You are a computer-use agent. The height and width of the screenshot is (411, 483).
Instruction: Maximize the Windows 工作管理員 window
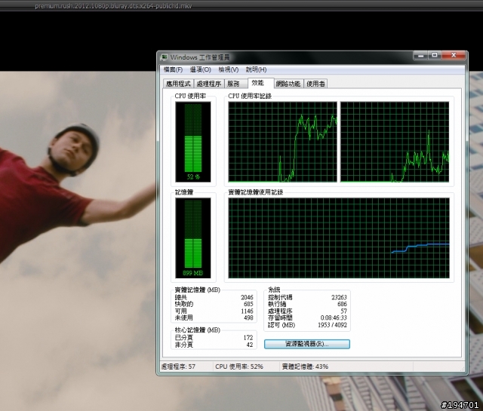[x=435, y=55]
